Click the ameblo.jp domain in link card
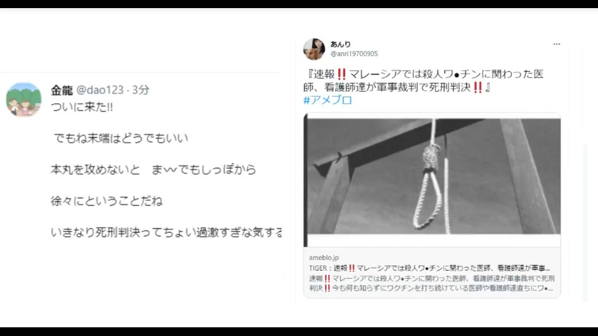 click(324, 258)
